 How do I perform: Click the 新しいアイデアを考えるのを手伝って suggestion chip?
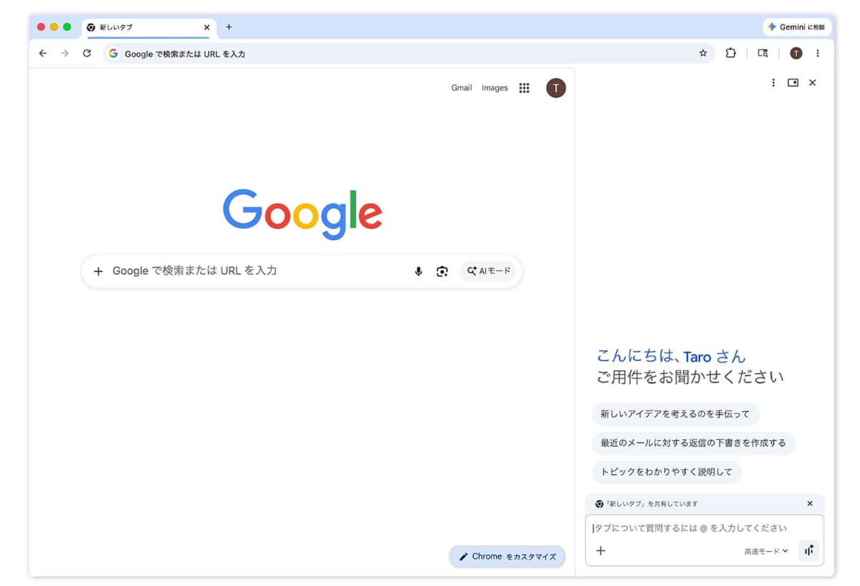(x=676, y=414)
